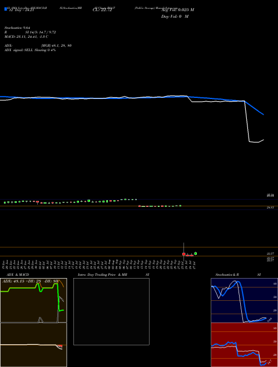Image resolution: width=278 pixels, height=367 pixels.
Task: Click the empty intraday trading price chart
Action: tap(111, 311)
